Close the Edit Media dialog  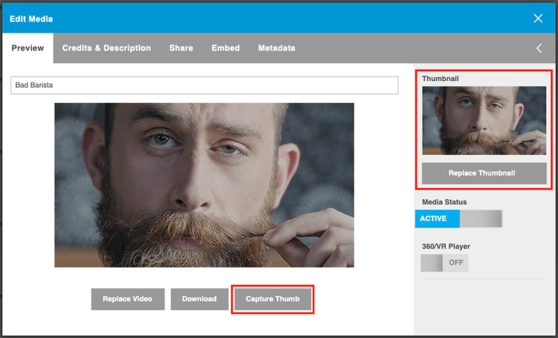tap(538, 19)
